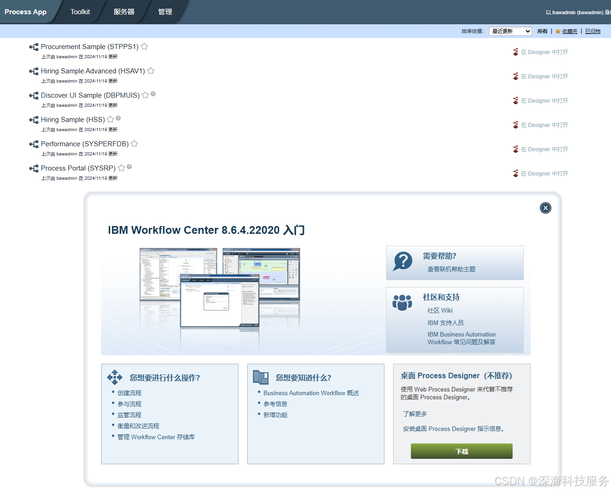
Task: Select the Process App tab
Action: coord(26,12)
